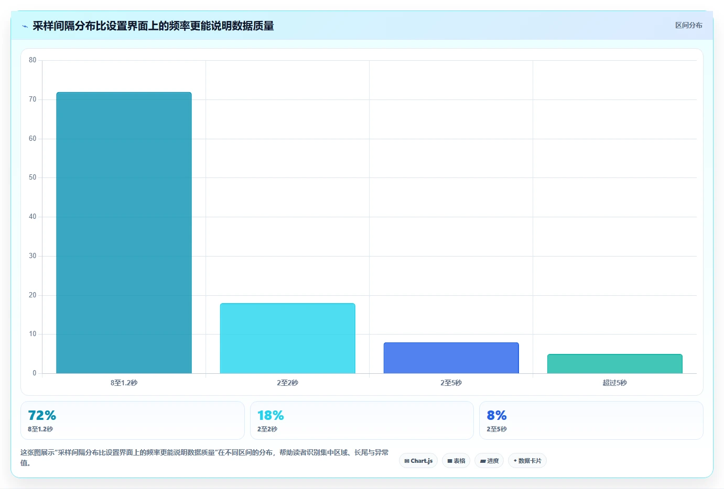The height and width of the screenshot is (489, 724).
Task: Click the y-axis value 50
Action: 33,177
